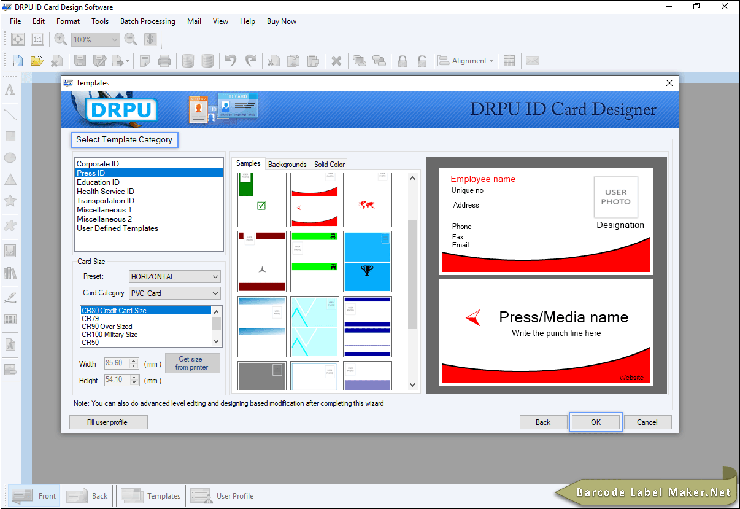Select the dark red bars template thumbnail

[x=262, y=262]
